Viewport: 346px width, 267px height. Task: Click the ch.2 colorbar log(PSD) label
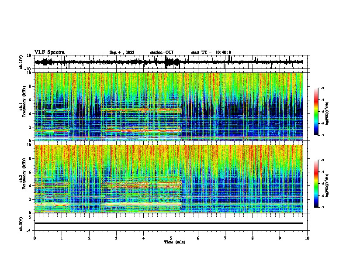(327, 185)
